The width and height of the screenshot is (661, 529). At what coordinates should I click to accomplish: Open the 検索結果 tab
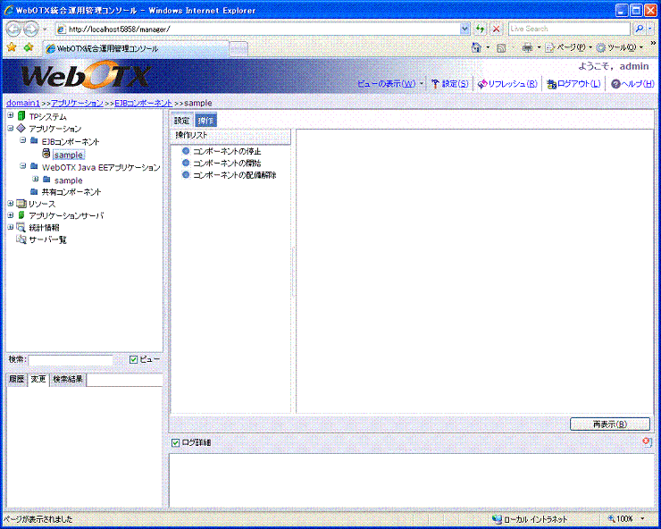68,380
